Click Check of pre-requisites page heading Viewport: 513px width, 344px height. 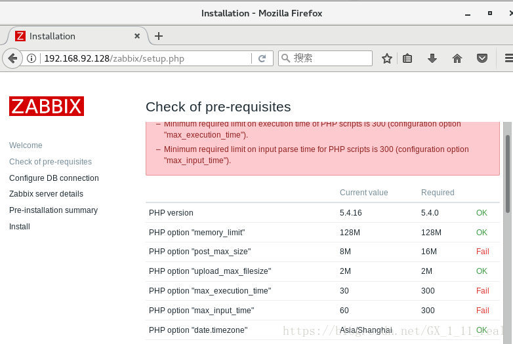pyautogui.click(x=218, y=107)
